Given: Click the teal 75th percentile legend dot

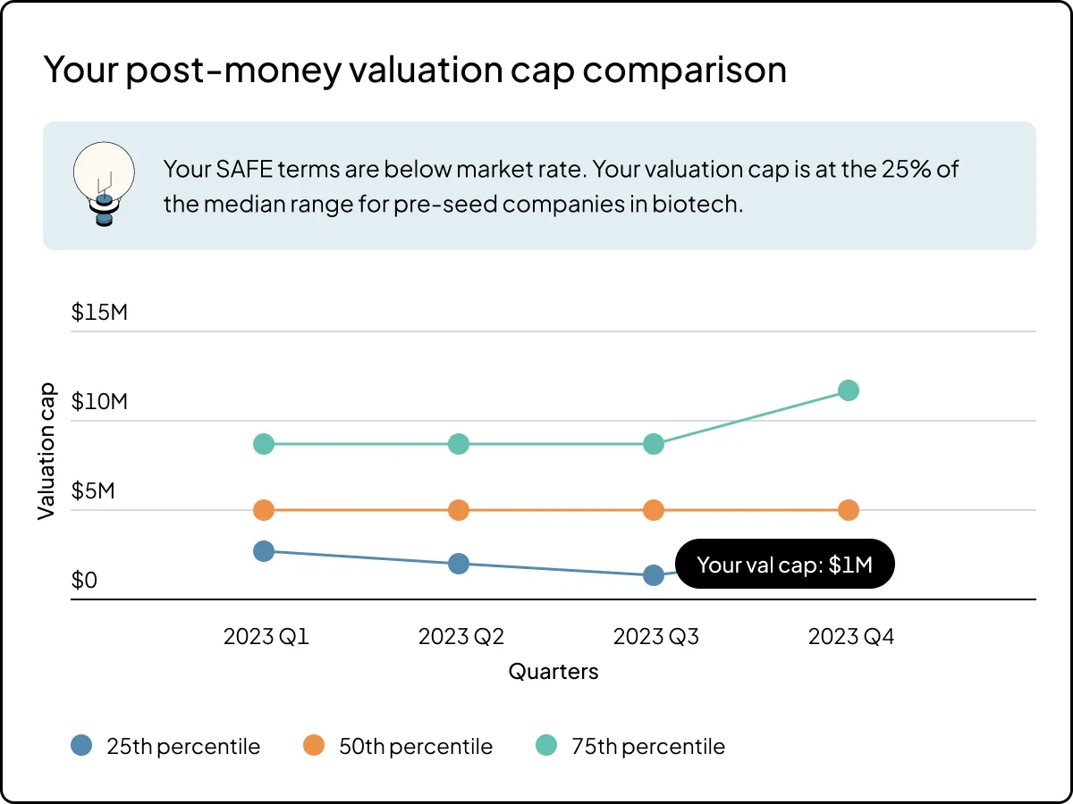Looking at the screenshot, I should click(x=546, y=745).
